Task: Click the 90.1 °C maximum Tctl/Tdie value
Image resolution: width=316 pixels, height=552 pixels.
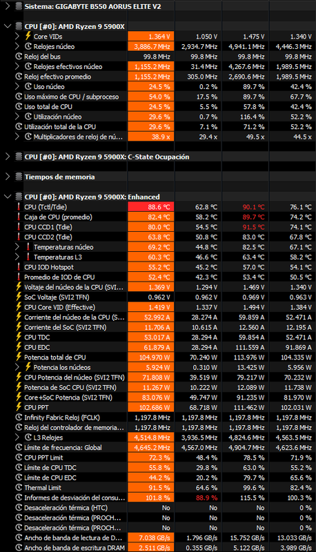Action: pyautogui.click(x=253, y=207)
